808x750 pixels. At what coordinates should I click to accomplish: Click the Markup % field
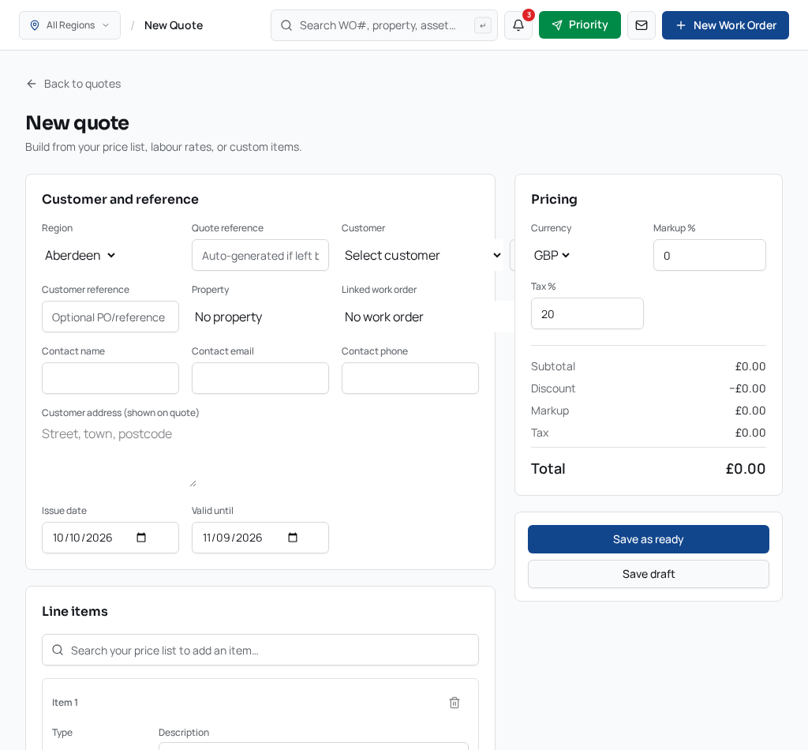click(x=709, y=255)
